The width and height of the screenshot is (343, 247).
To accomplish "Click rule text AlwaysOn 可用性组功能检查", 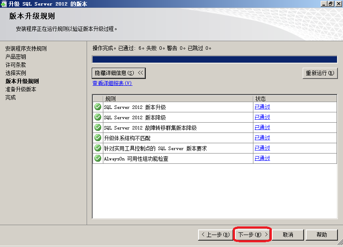I will click(x=136, y=159).
